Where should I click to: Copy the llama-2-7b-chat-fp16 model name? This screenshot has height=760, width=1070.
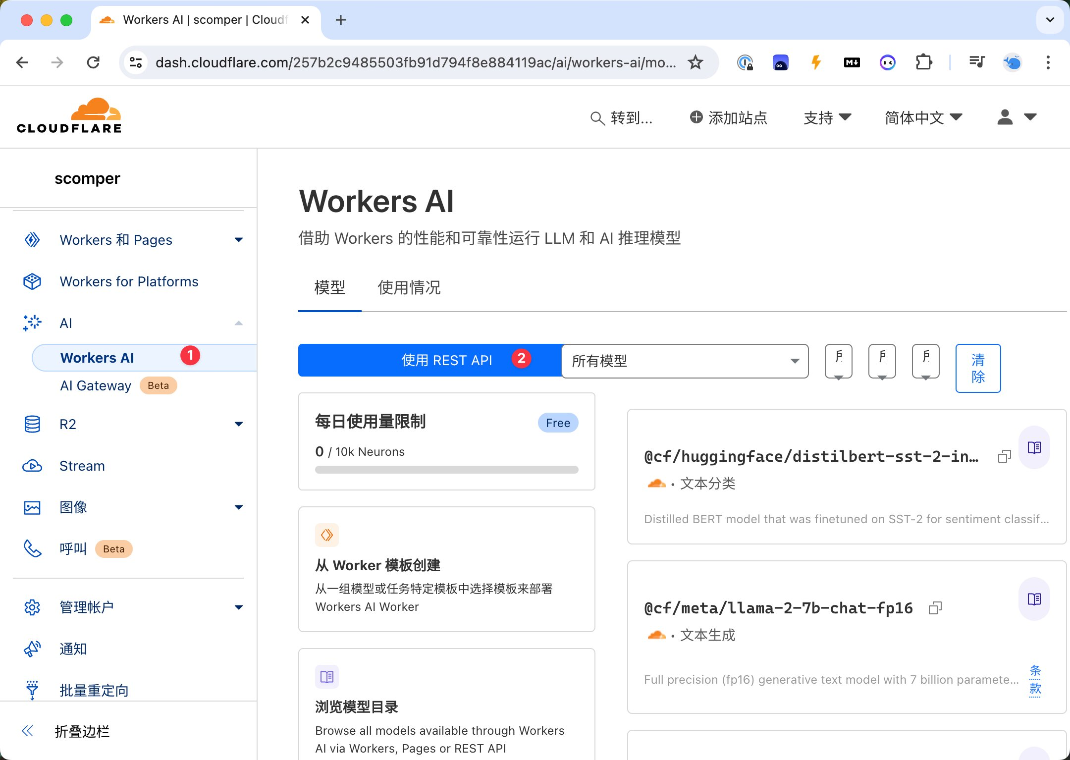pyautogui.click(x=935, y=608)
